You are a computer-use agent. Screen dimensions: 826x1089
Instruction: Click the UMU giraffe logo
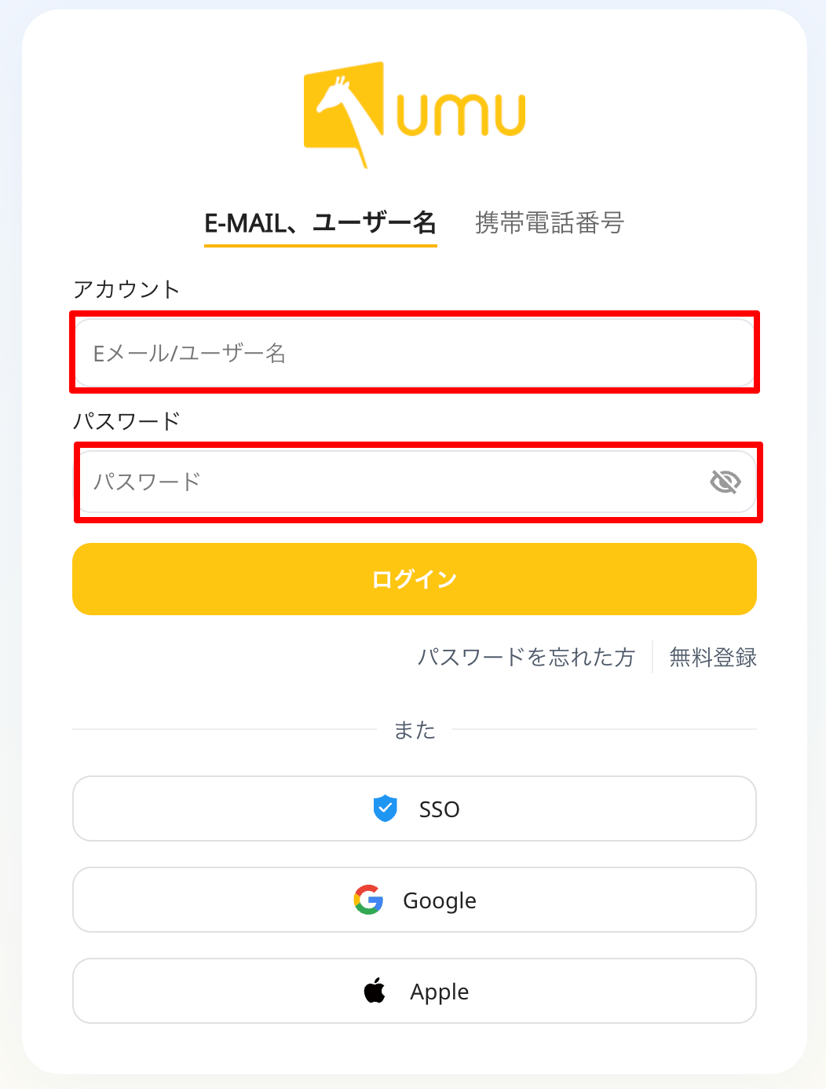[x=344, y=115]
